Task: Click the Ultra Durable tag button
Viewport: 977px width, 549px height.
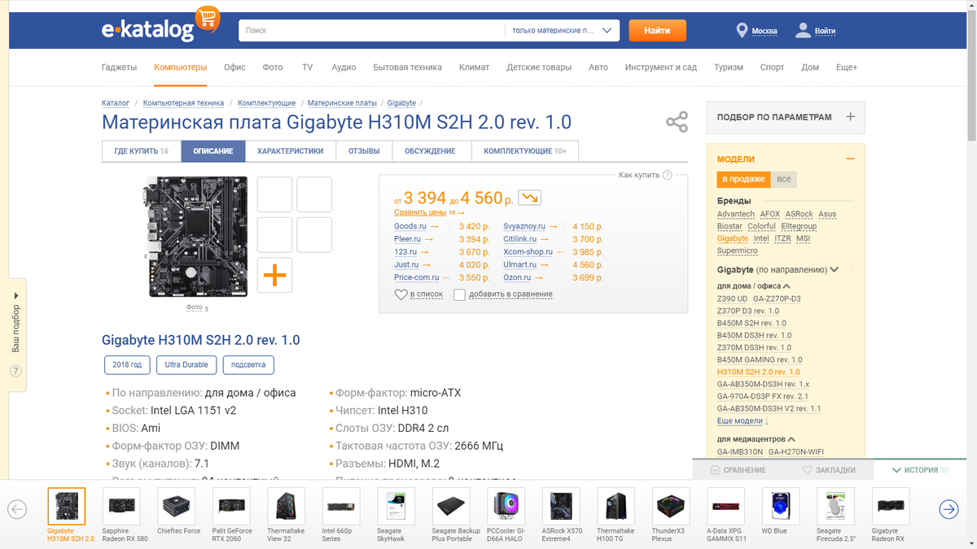Action: point(186,364)
